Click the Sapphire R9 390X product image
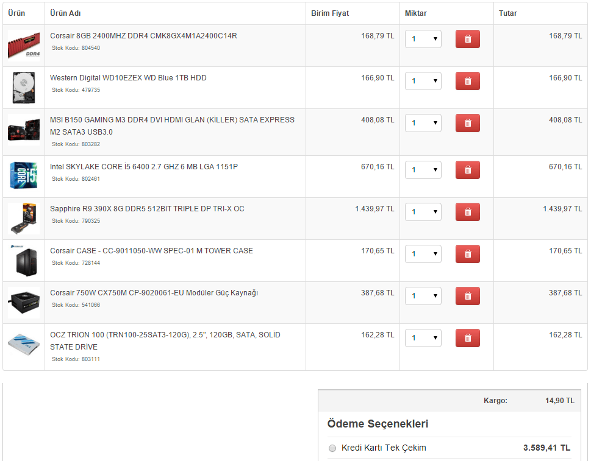 coord(24,218)
